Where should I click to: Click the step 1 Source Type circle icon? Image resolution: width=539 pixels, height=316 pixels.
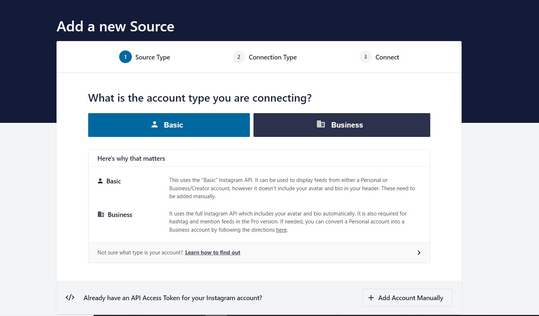coord(125,57)
